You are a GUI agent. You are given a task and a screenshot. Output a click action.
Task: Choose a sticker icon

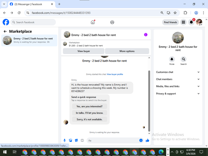click(x=77, y=141)
